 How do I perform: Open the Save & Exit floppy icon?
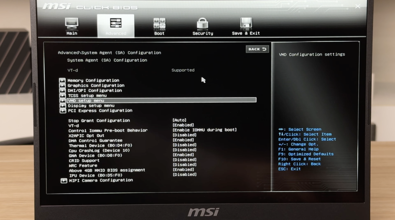click(246, 23)
